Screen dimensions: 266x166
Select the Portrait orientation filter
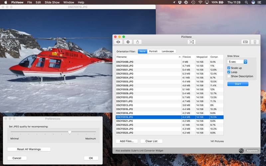pyautogui.click(x=153, y=51)
